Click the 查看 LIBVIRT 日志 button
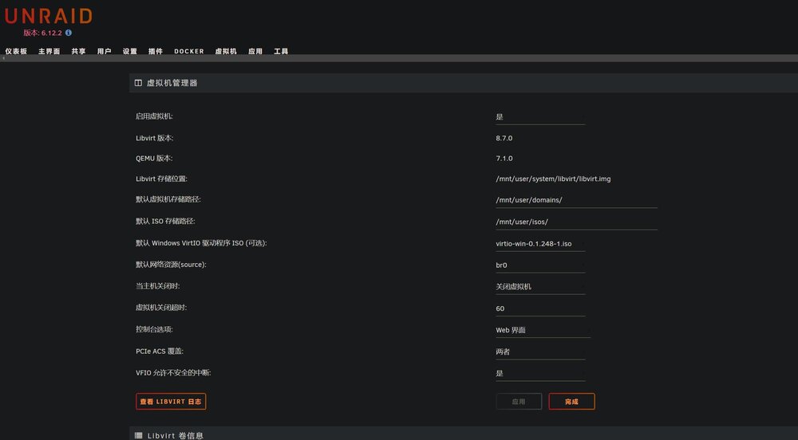 click(171, 402)
